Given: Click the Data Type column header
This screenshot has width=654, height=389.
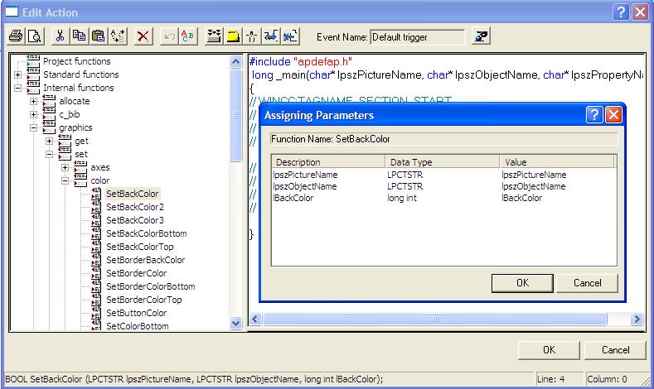Looking at the screenshot, I should coord(443,161).
